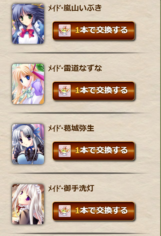
Task: Click the yellow 1 count on 御手洗灯's button
Action: 77,211
